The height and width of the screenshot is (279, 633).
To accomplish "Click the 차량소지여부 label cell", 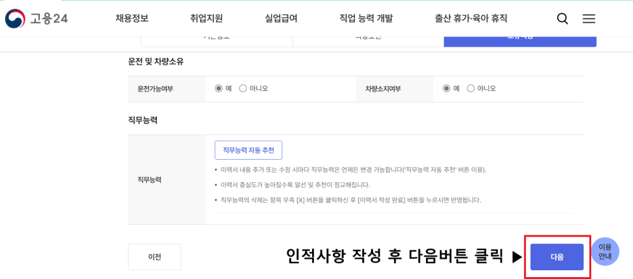I will tap(394, 89).
